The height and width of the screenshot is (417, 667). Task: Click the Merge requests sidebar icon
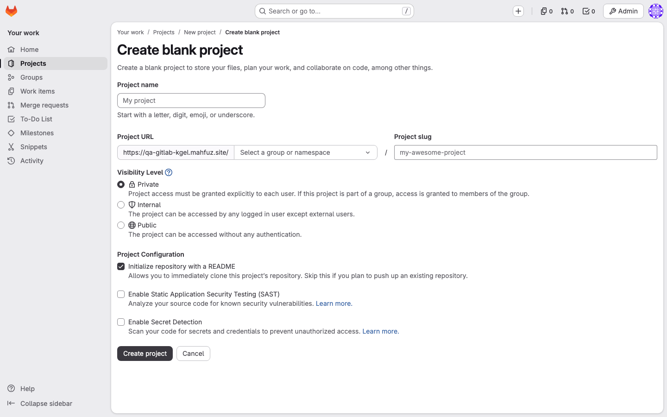click(11, 105)
